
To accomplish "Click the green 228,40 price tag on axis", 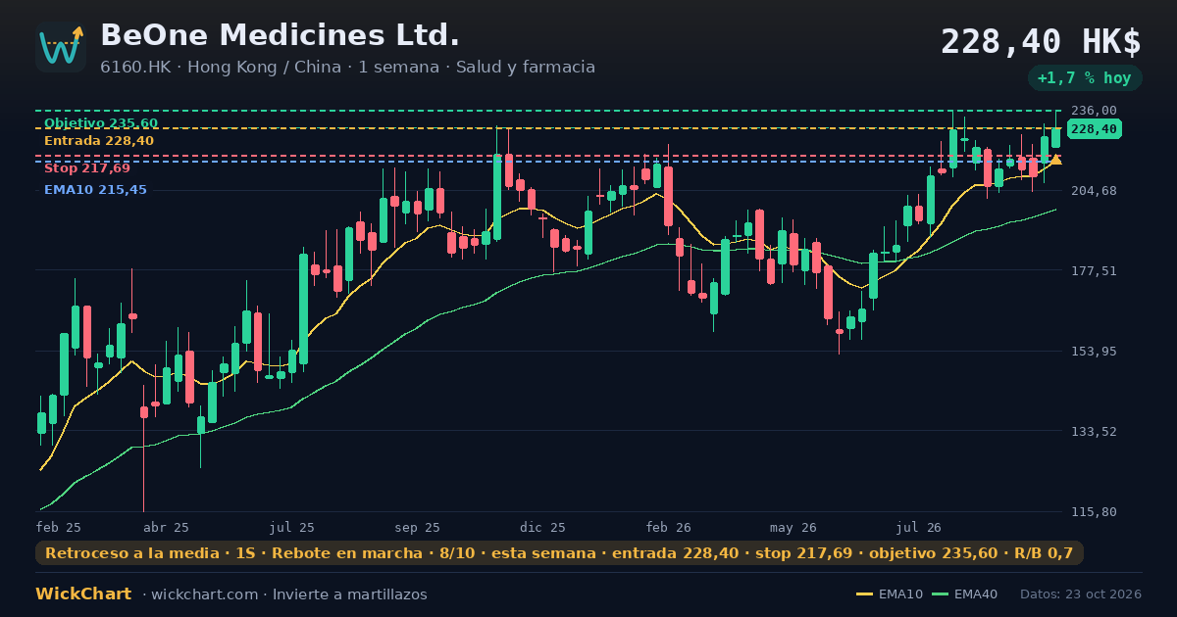I will coord(1094,129).
